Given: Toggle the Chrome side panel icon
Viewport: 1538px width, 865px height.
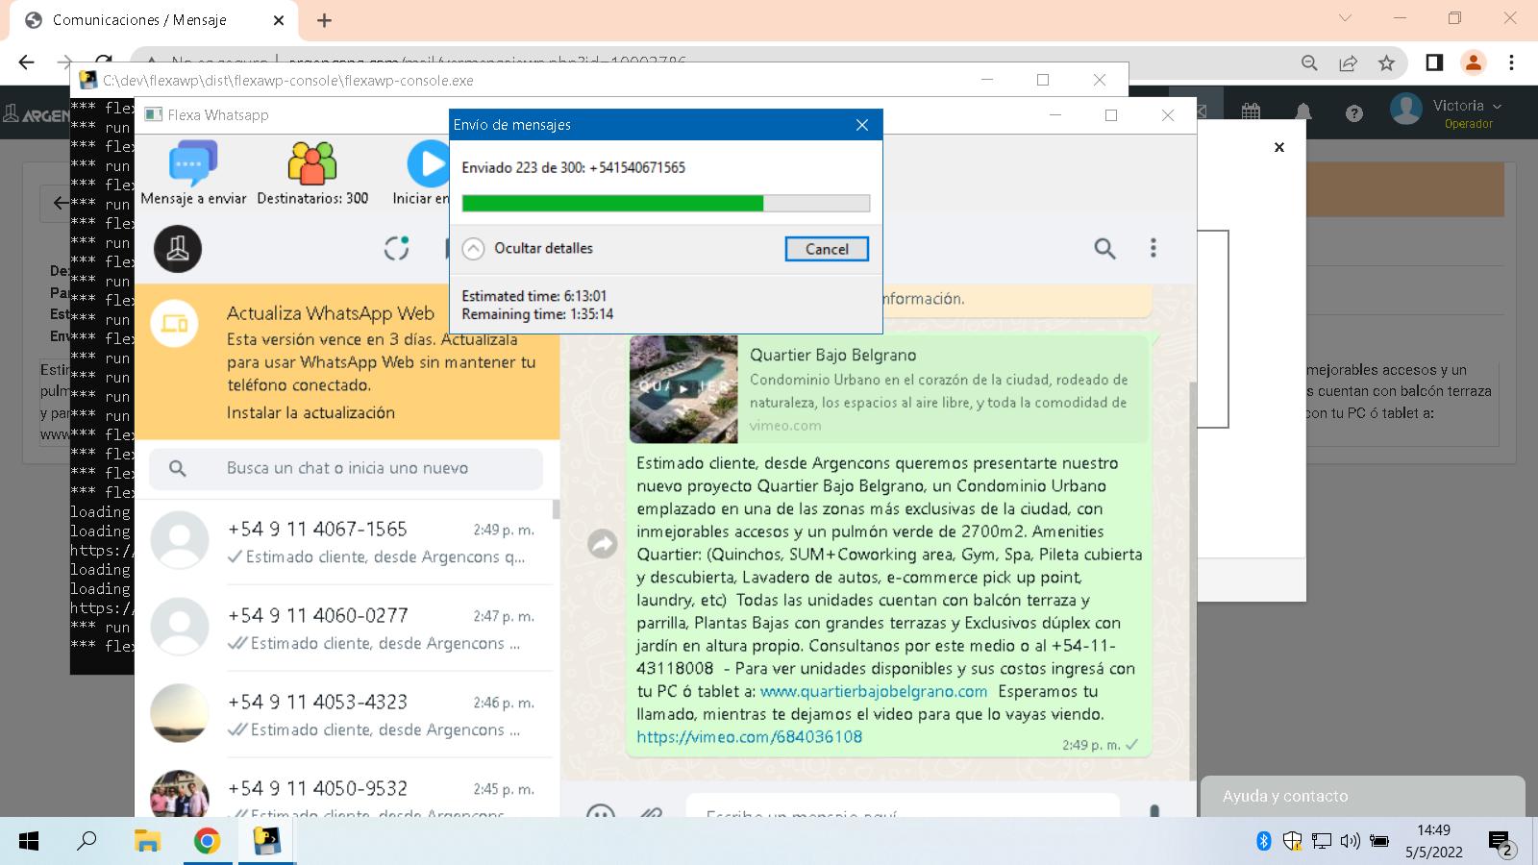Looking at the screenshot, I should tap(1434, 62).
